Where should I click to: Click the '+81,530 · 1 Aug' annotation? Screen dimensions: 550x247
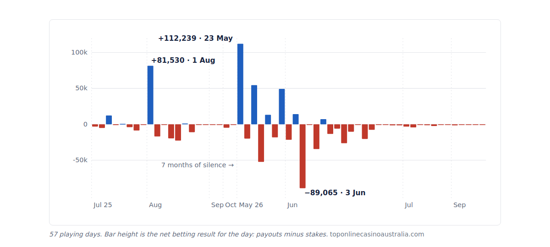(183, 60)
